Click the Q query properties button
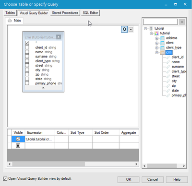The height and width of the screenshot is (186, 192). point(124,29)
